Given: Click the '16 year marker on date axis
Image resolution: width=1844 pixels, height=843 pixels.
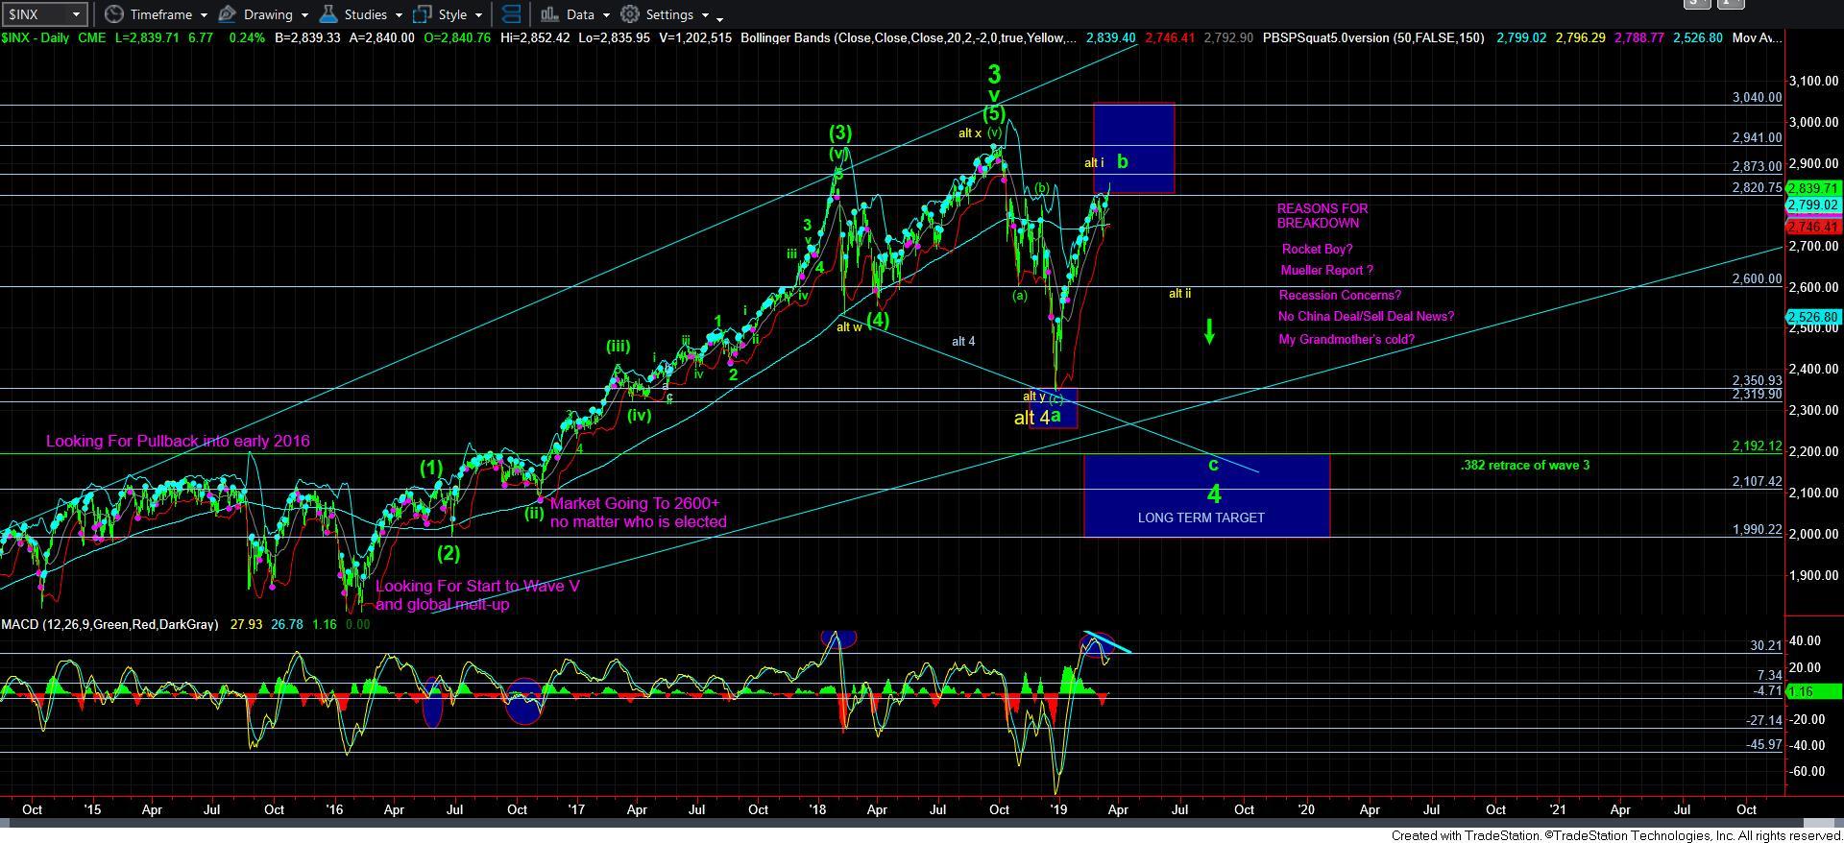Looking at the screenshot, I should tap(334, 809).
